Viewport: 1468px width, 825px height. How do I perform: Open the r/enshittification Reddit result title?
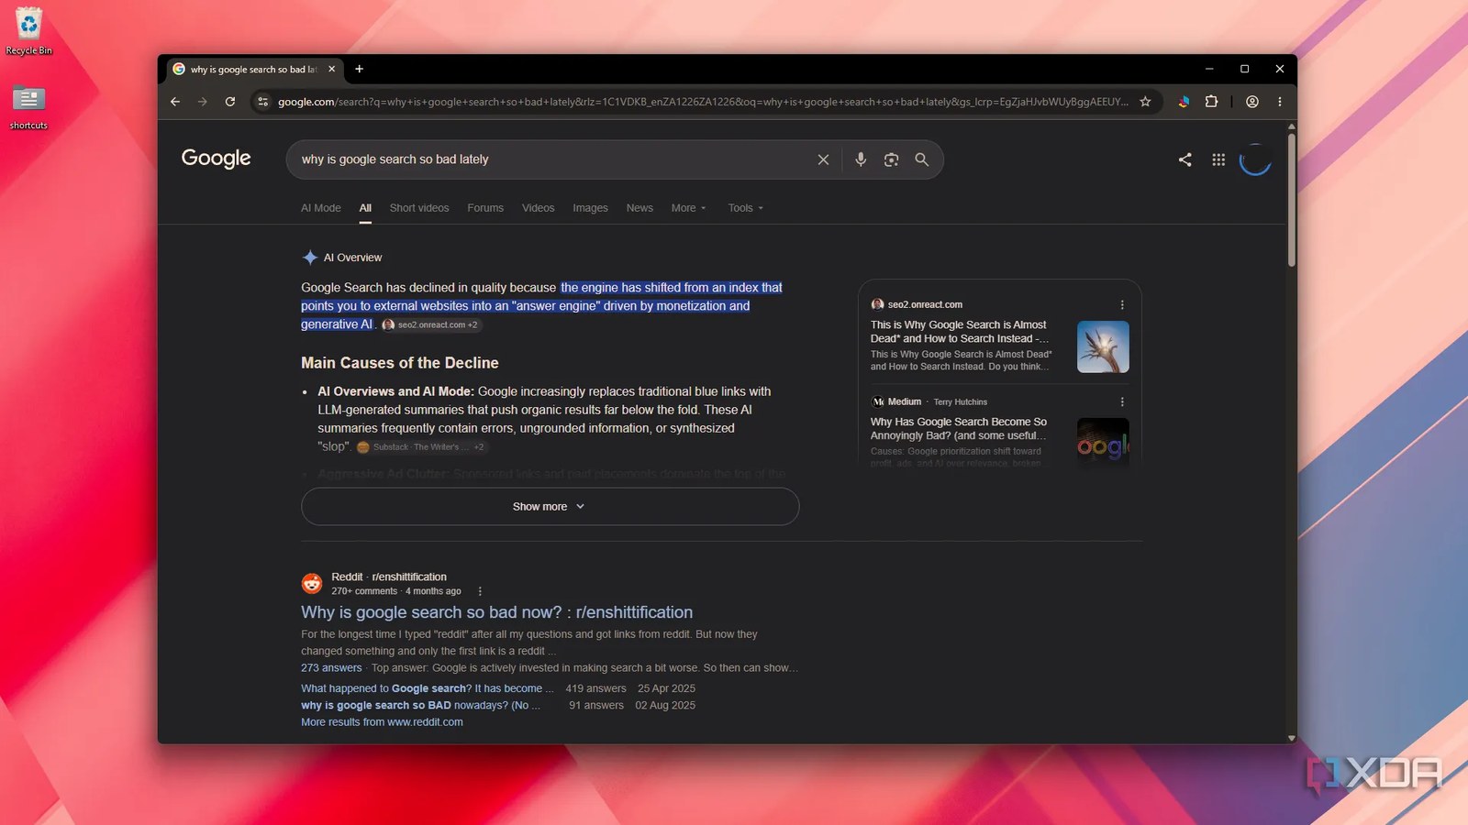pyautogui.click(x=496, y=612)
